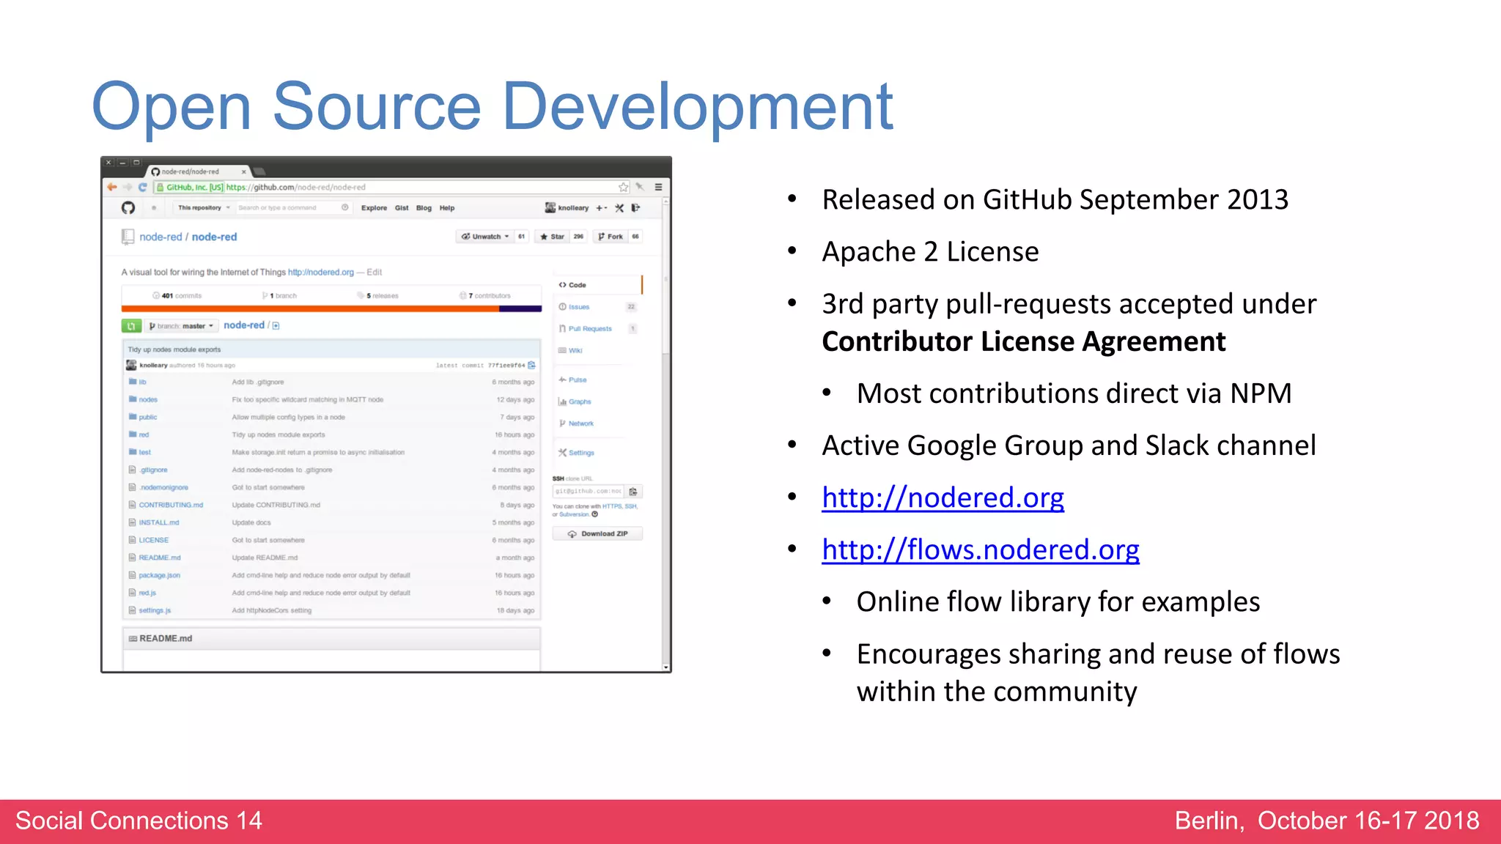Open the branch: master selector

(x=181, y=326)
